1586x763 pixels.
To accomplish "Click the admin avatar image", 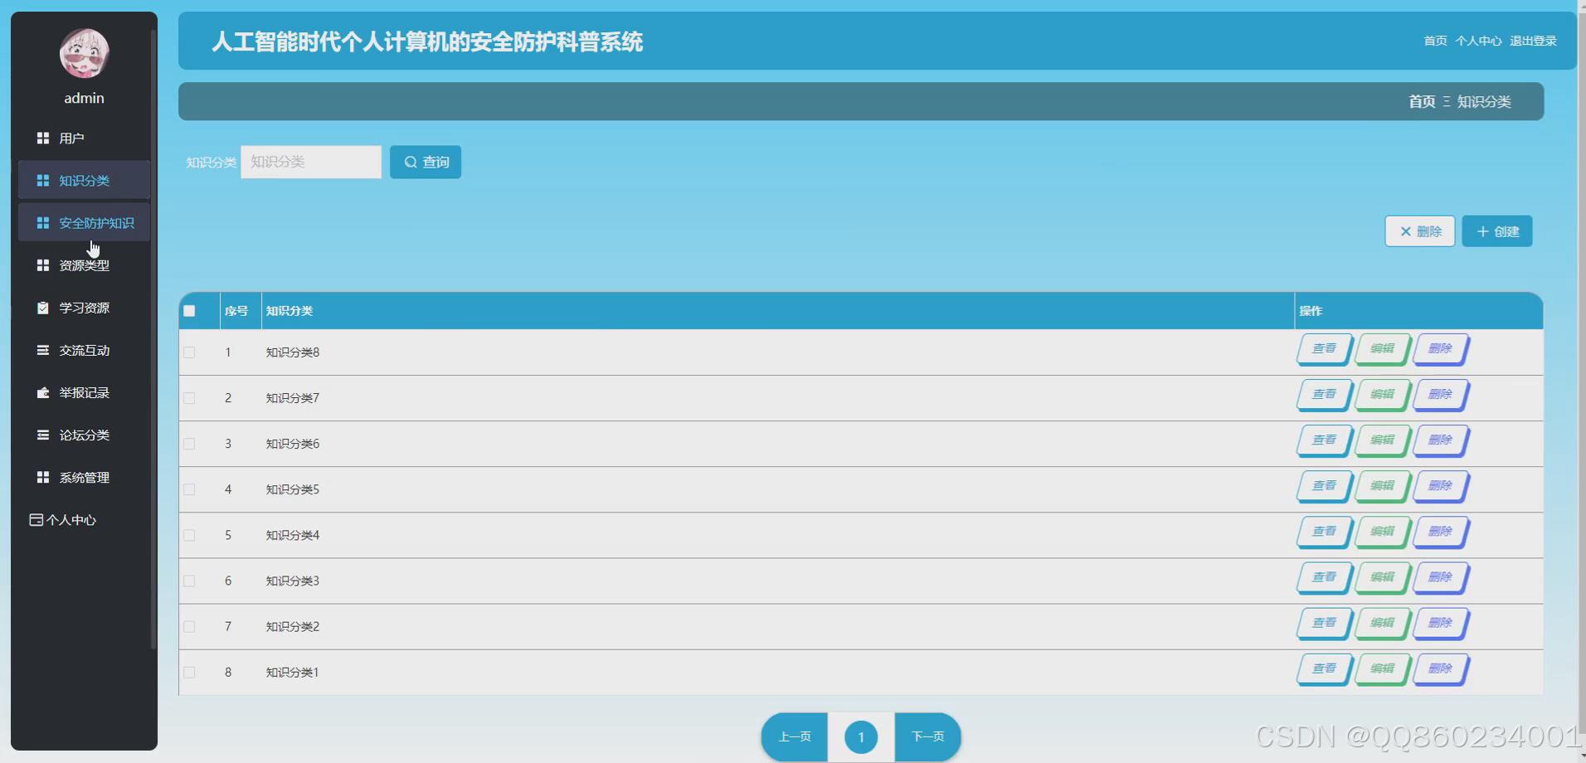I will [84, 53].
